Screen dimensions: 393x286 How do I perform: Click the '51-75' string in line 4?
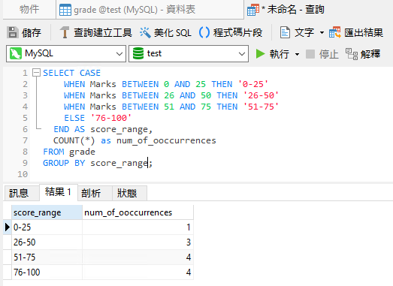261,107
